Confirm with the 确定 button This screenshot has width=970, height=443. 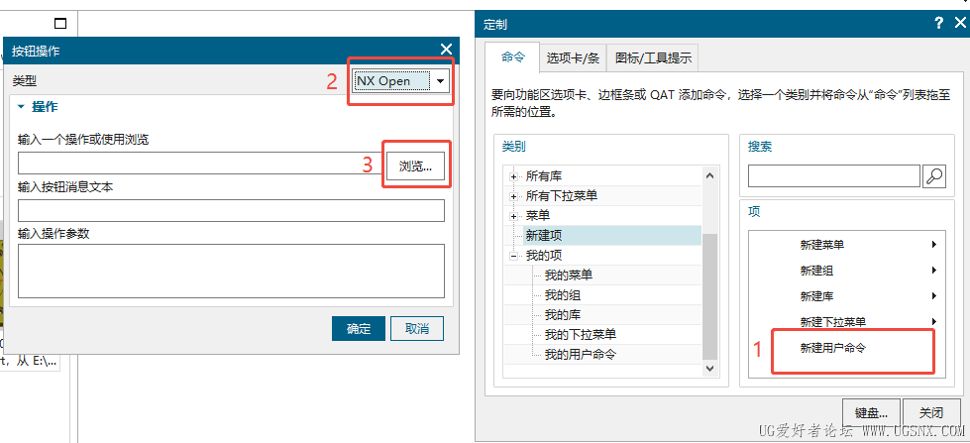click(359, 329)
